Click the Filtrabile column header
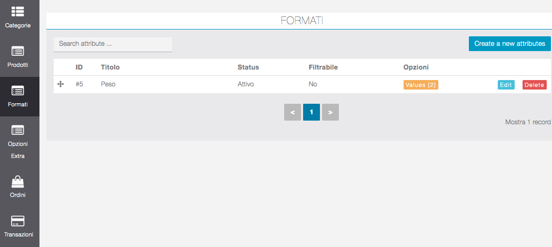The width and height of the screenshot is (552, 247). click(x=323, y=67)
